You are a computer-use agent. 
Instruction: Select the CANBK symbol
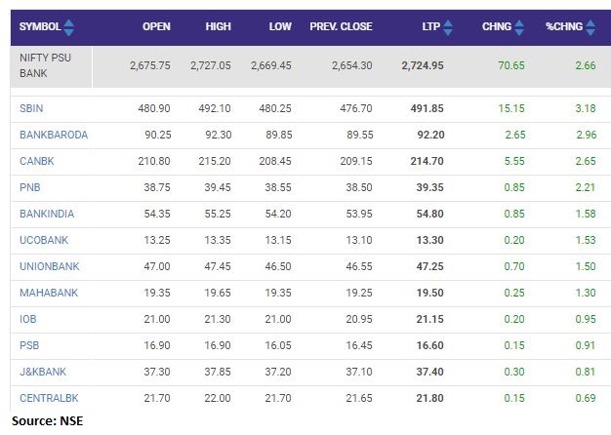(x=36, y=161)
